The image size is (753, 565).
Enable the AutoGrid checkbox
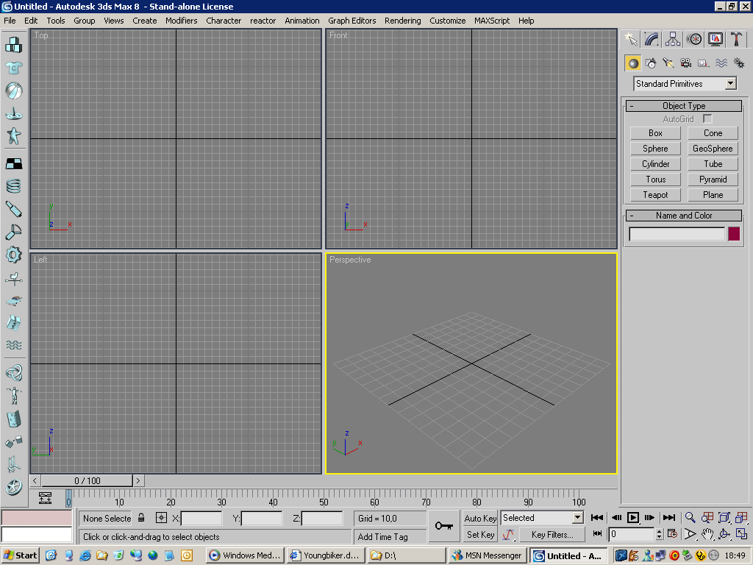click(x=707, y=118)
